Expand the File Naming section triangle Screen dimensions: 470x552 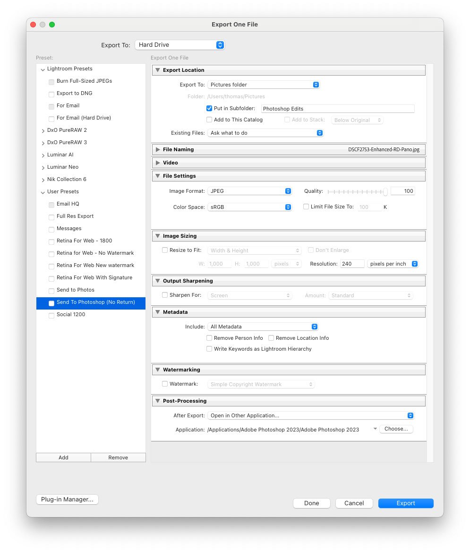click(x=158, y=150)
